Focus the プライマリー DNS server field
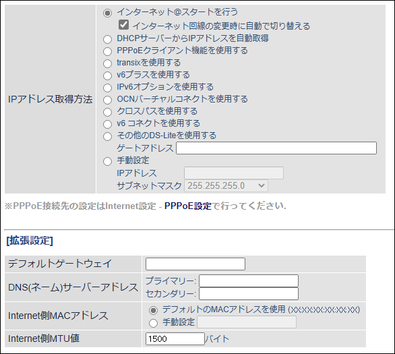Viewport: 395px width, 354px height. (249, 281)
